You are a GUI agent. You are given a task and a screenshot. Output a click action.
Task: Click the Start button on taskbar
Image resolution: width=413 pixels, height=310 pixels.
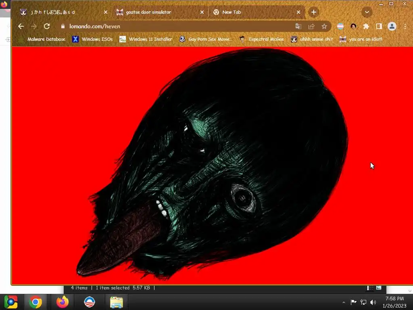pos(11,302)
